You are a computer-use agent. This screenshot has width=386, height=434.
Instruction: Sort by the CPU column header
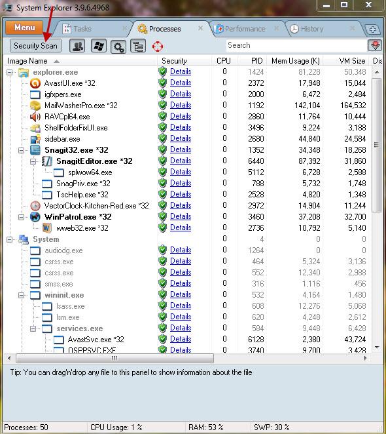pyautogui.click(x=224, y=61)
